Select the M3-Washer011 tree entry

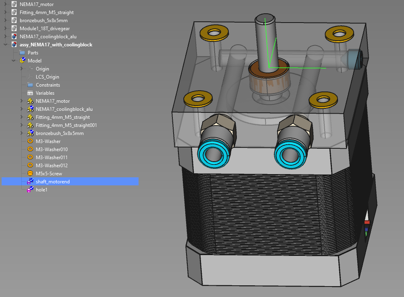click(52, 158)
